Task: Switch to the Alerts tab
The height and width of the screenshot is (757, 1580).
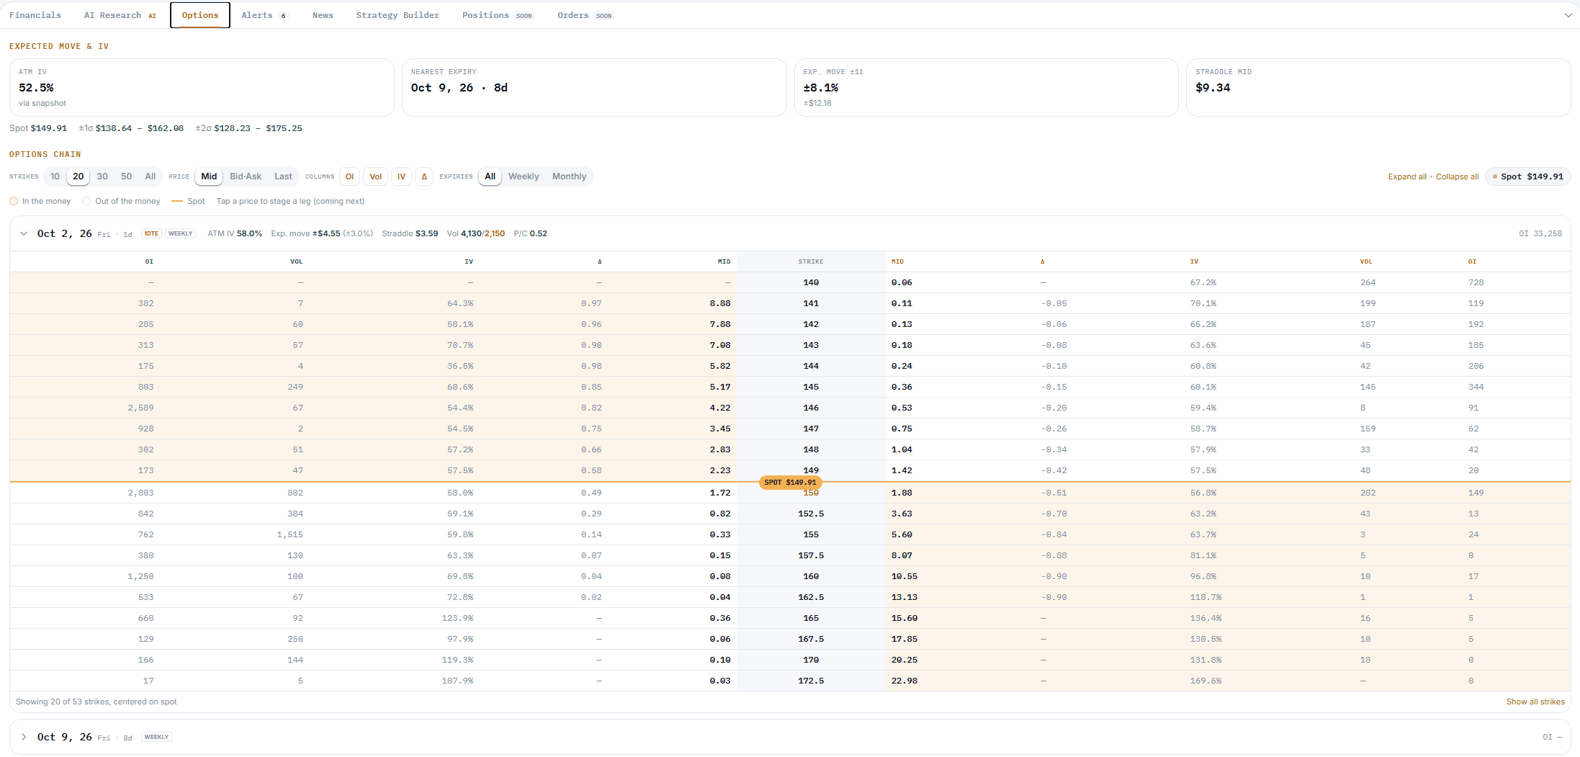Action: point(264,15)
